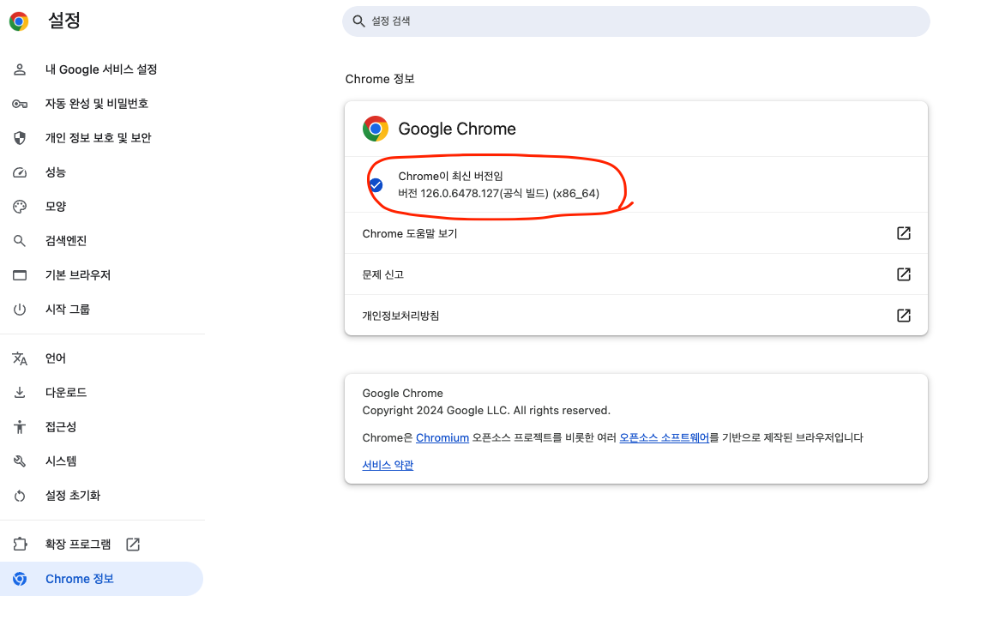Click the magnifier icon next to 검색엔진
The image size is (993, 644).
[20, 241]
